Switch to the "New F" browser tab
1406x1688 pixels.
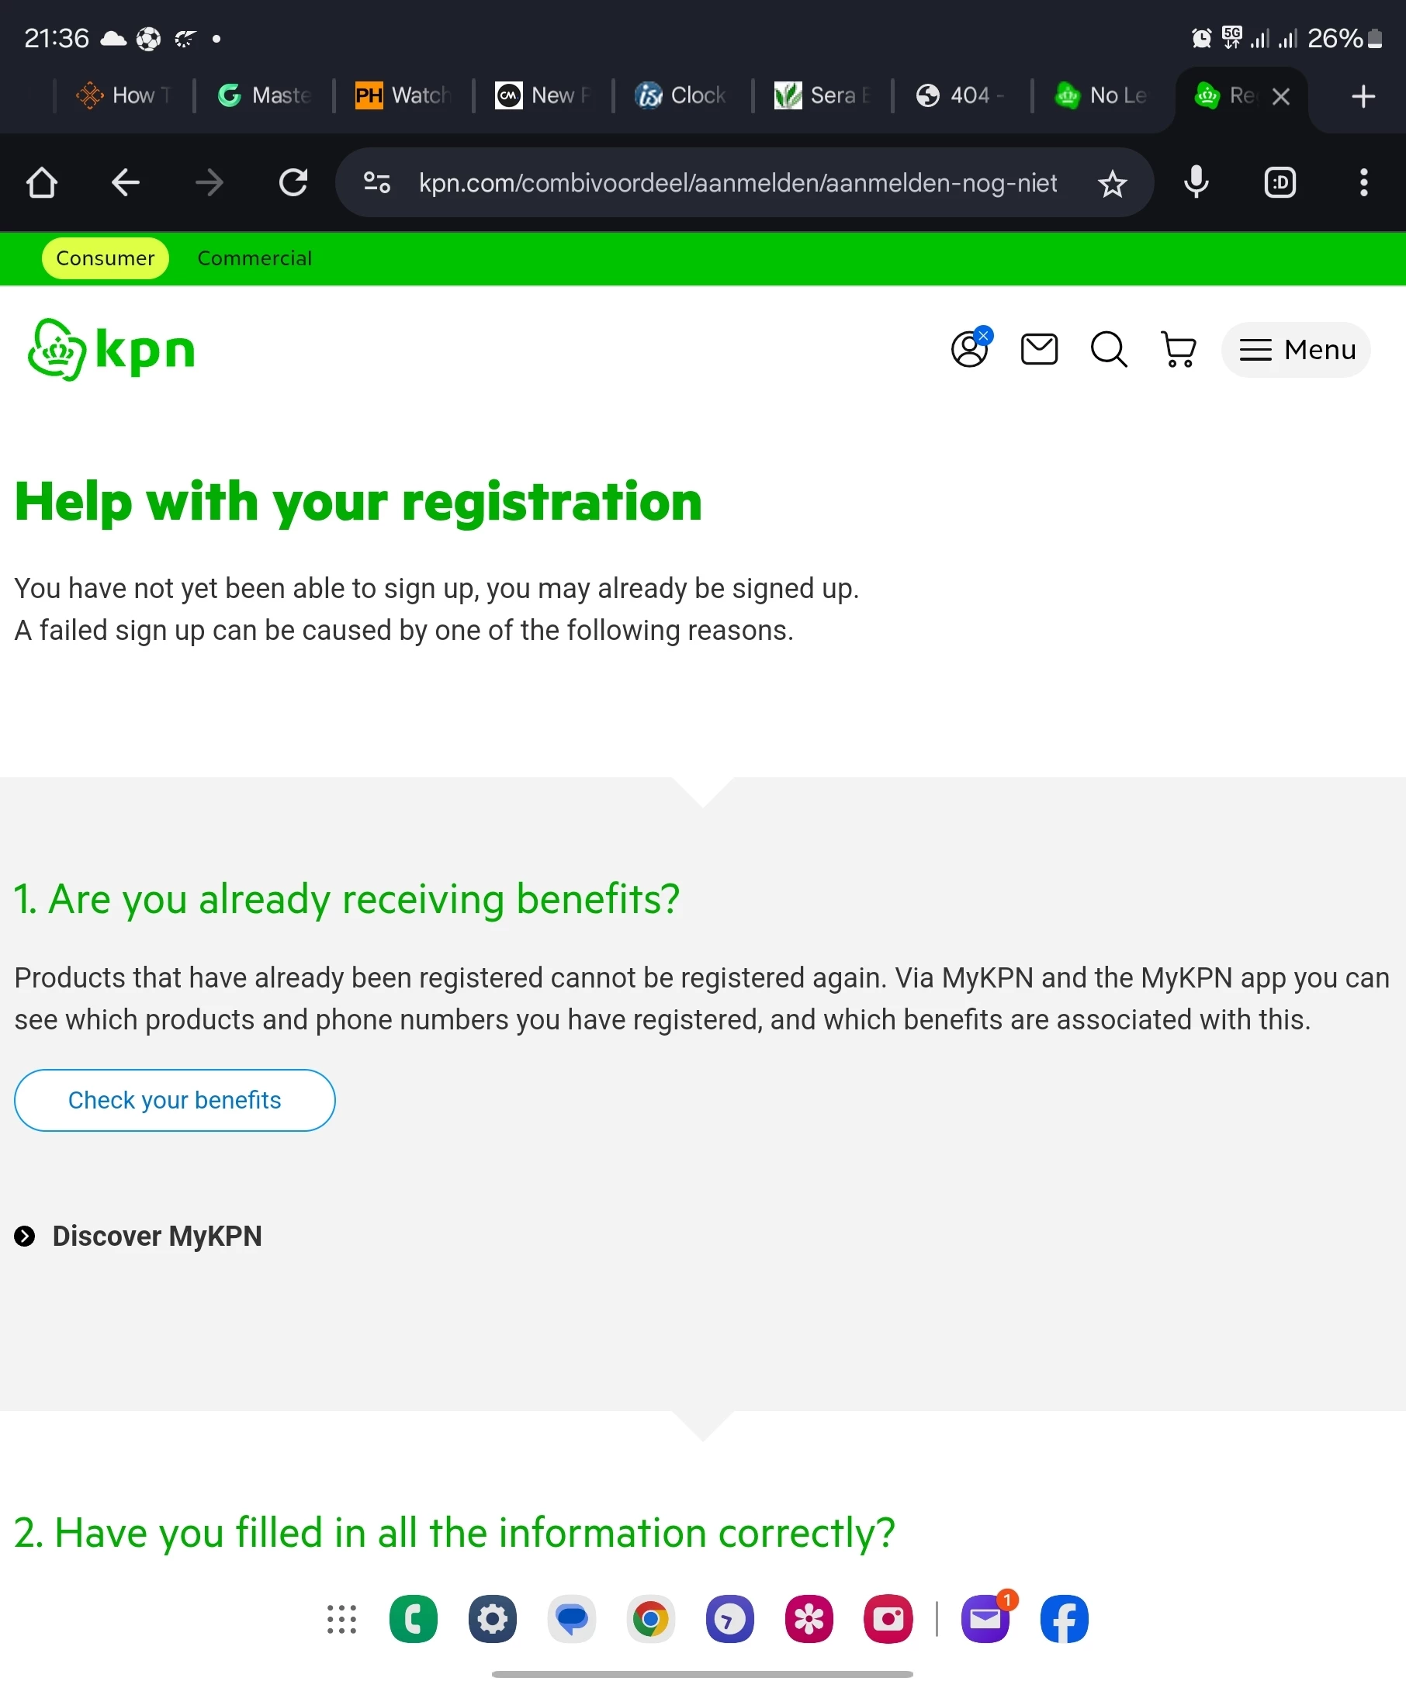coord(542,95)
